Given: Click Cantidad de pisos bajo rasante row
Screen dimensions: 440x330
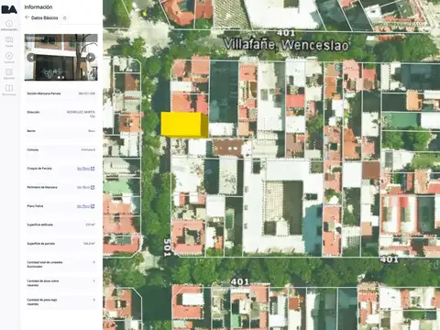Looking at the screenshot, I should [60, 302].
